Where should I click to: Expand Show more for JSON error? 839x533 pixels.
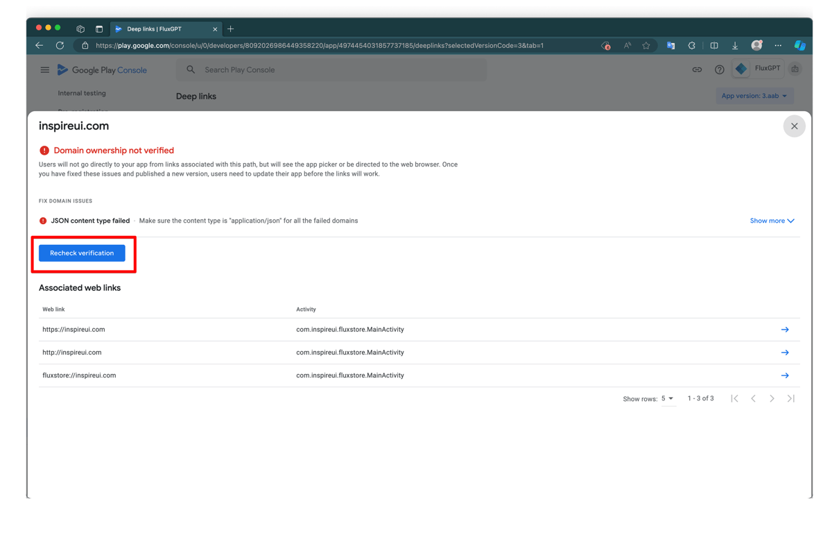[x=772, y=221]
